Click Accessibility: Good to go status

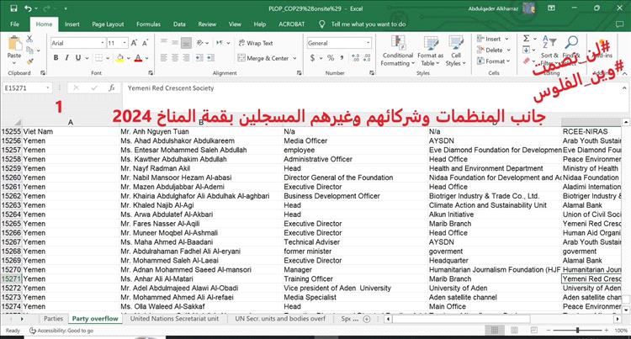pyautogui.click(x=61, y=331)
